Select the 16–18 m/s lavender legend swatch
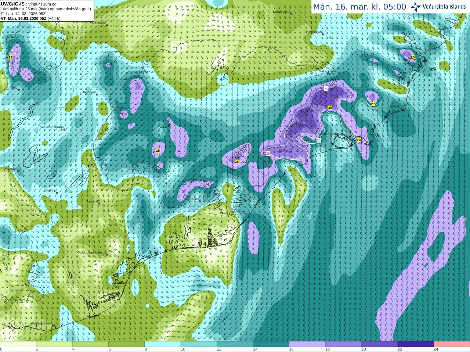The image size is (470, 352). (x=307, y=344)
